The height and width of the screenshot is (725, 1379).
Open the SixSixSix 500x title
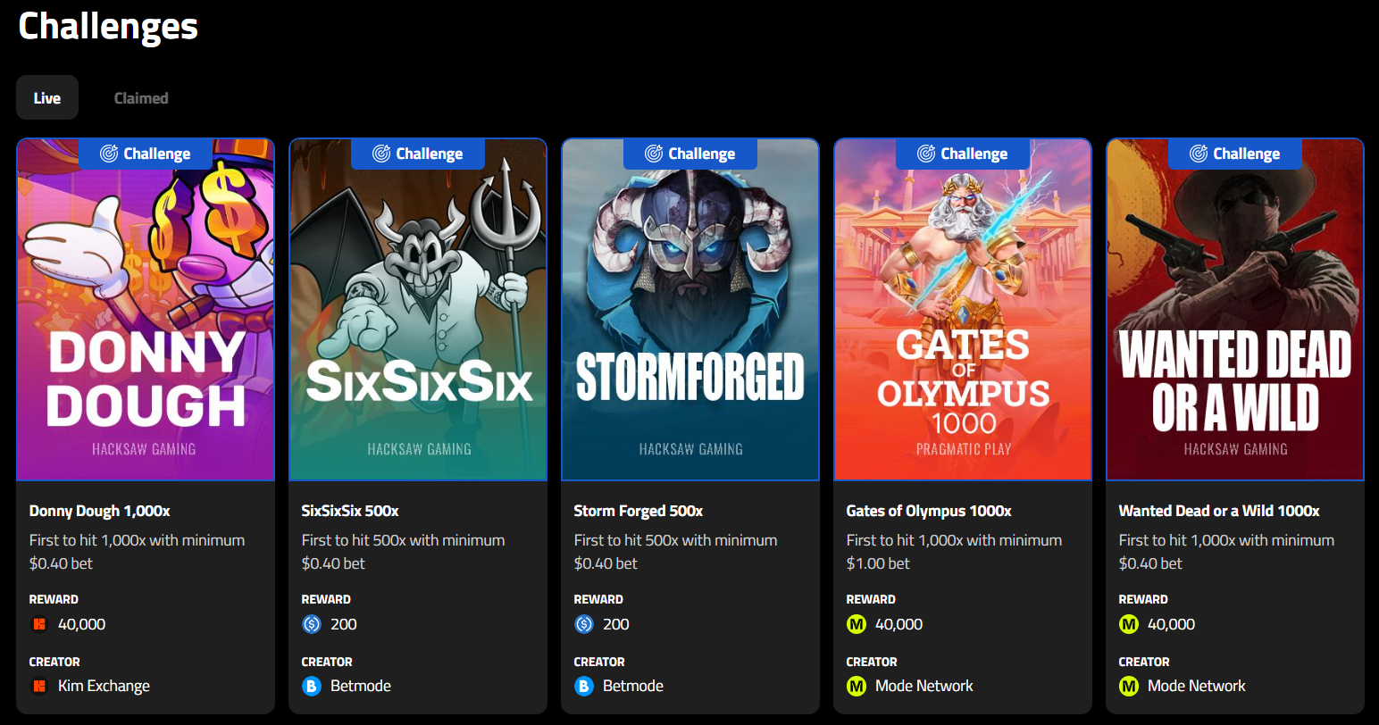[x=350, y=511]
